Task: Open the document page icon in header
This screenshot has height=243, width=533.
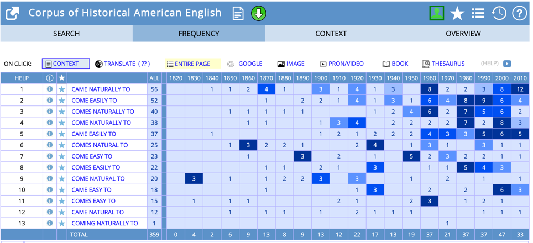Action: [238, 14]
